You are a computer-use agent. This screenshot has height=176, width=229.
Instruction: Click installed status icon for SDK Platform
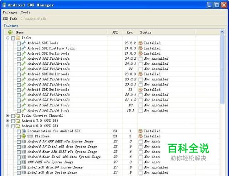pos(141,136)
